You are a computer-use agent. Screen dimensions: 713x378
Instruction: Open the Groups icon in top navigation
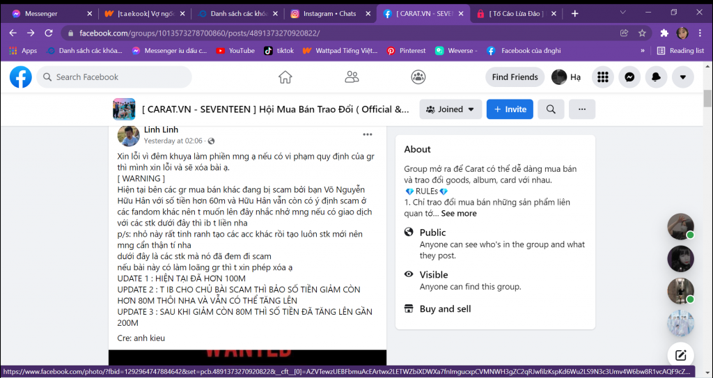tap(418, 77)
